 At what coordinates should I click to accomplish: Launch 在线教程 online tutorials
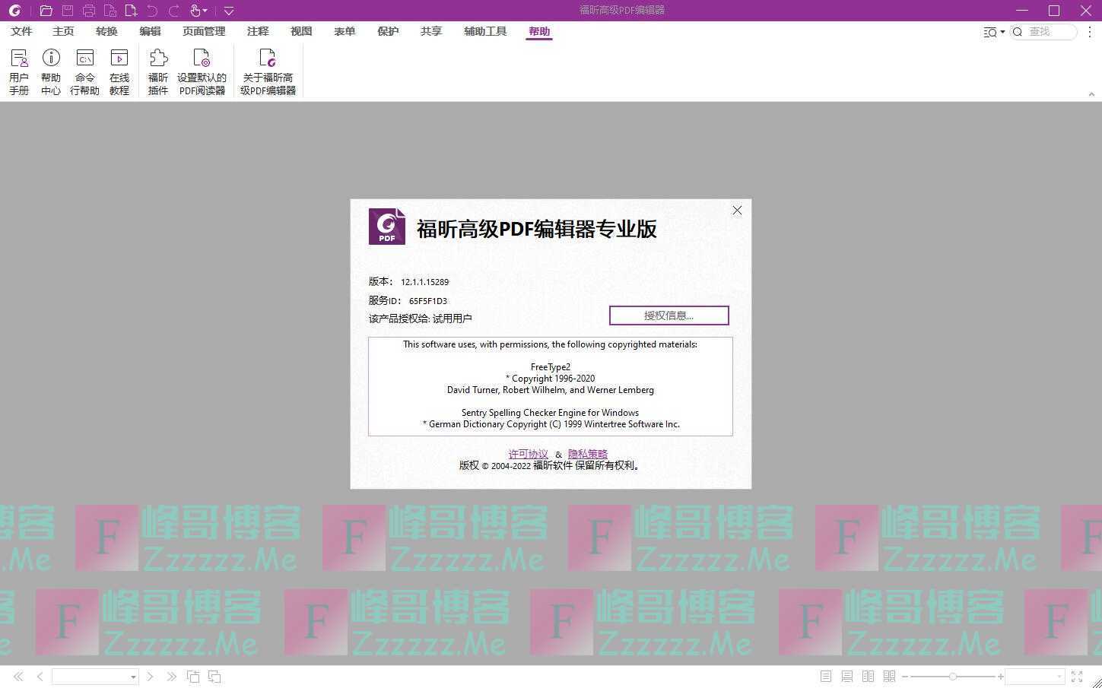pyautogui.click(x=119, y=71)
